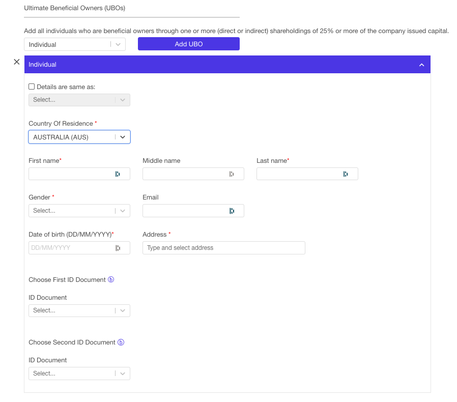Open info icon beside Choose First ID Document

click(111, 279)
